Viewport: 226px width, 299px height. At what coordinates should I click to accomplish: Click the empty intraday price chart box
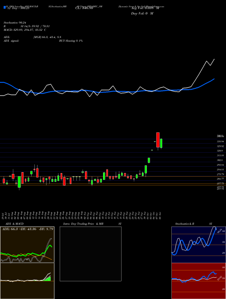[x=90, y=254]
